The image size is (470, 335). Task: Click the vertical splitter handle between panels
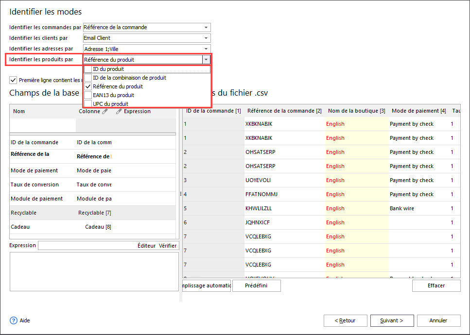click(181, 194)
